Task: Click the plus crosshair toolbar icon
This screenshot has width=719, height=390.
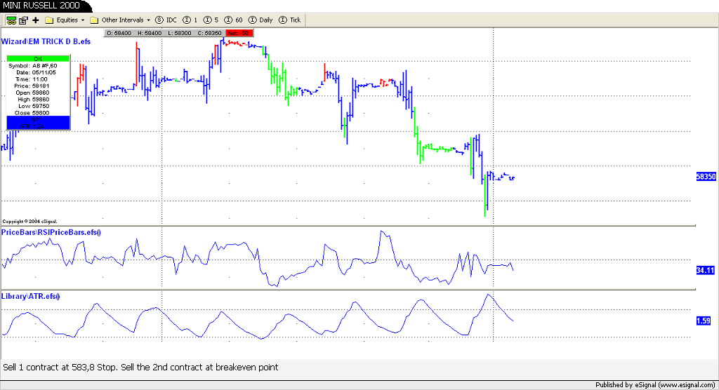Action: (36, 20)
